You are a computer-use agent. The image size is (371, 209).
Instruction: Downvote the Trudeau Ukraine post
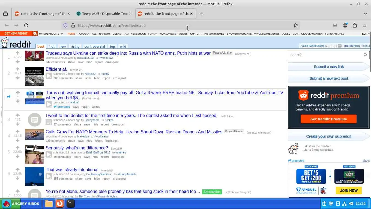(x=17, y=62)
